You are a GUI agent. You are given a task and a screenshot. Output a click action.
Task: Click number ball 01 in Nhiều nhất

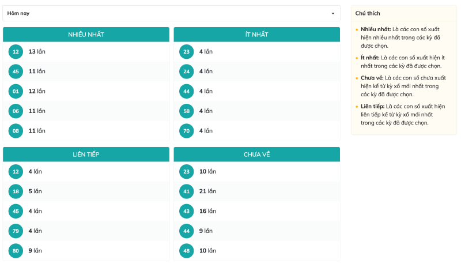(x=16, y=91)
